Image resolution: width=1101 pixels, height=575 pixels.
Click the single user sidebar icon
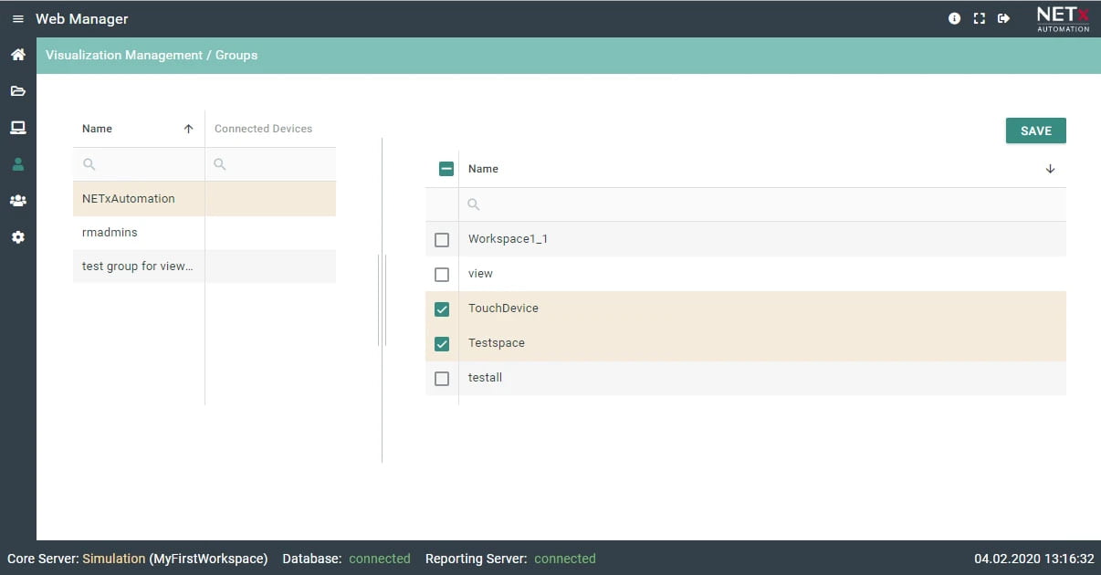coord(17,164)
